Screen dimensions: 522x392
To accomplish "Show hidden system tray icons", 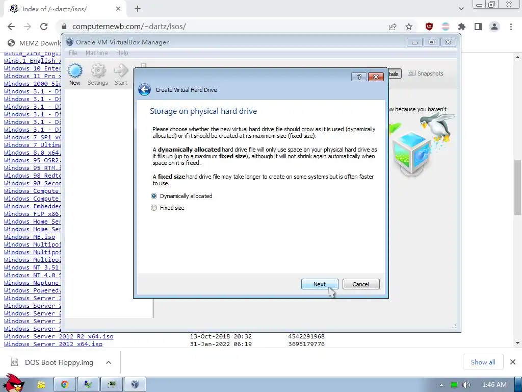I will [x=441, y=385].
